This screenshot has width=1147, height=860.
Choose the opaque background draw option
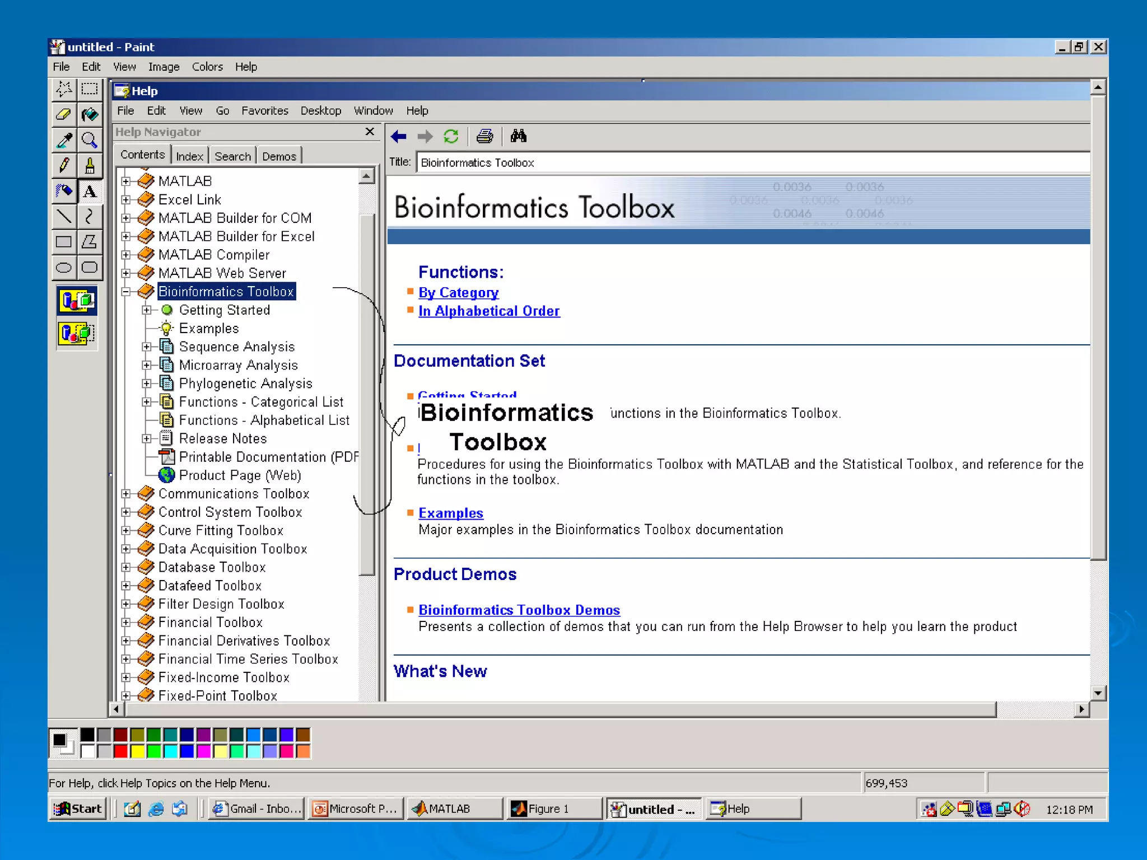[77, 301]
